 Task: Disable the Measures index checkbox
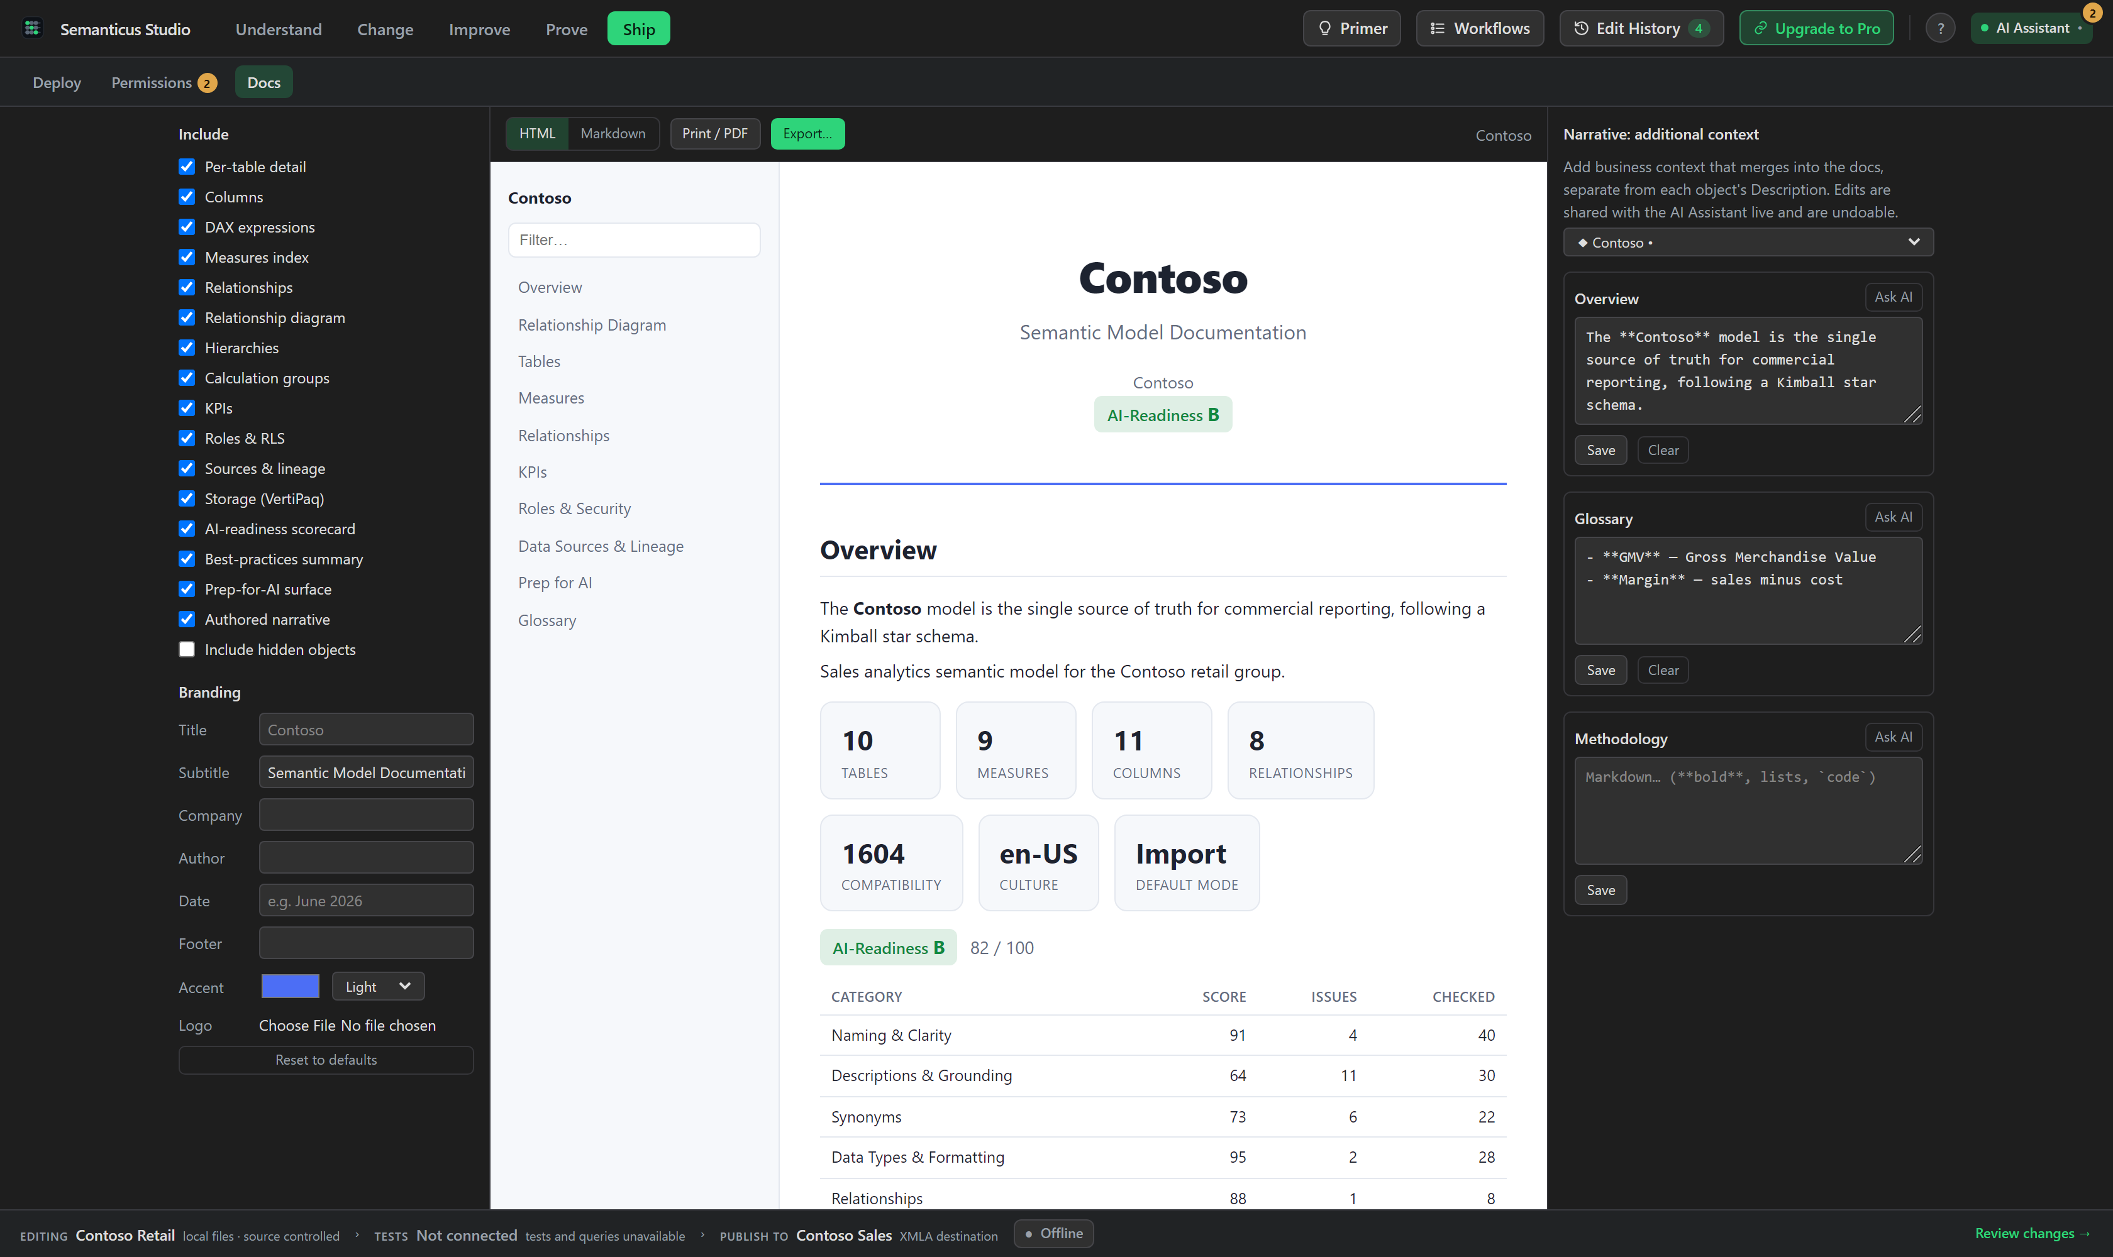click(x=187, y=256)
